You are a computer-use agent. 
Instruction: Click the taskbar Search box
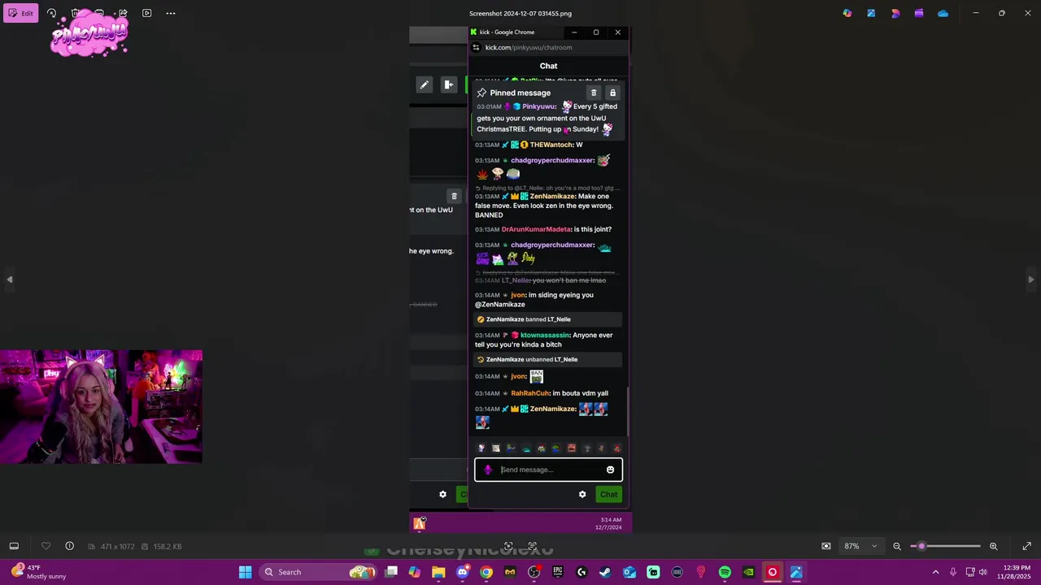320,572
